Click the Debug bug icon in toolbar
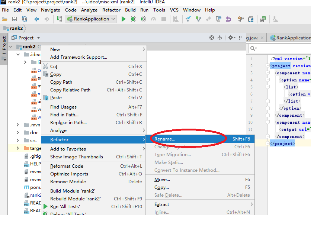 pyautogui.click(x=133, y=19)
